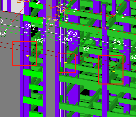Select the 4500 dimension label
This screenshot has height=117, width=136.
tap(30, 26)
